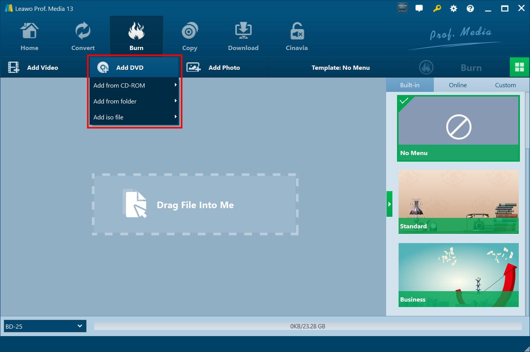The width and height of the screenshot is (530, 352).
Task: Open the BD-25 disc type dropdown
Action: [x=45, y=326]
